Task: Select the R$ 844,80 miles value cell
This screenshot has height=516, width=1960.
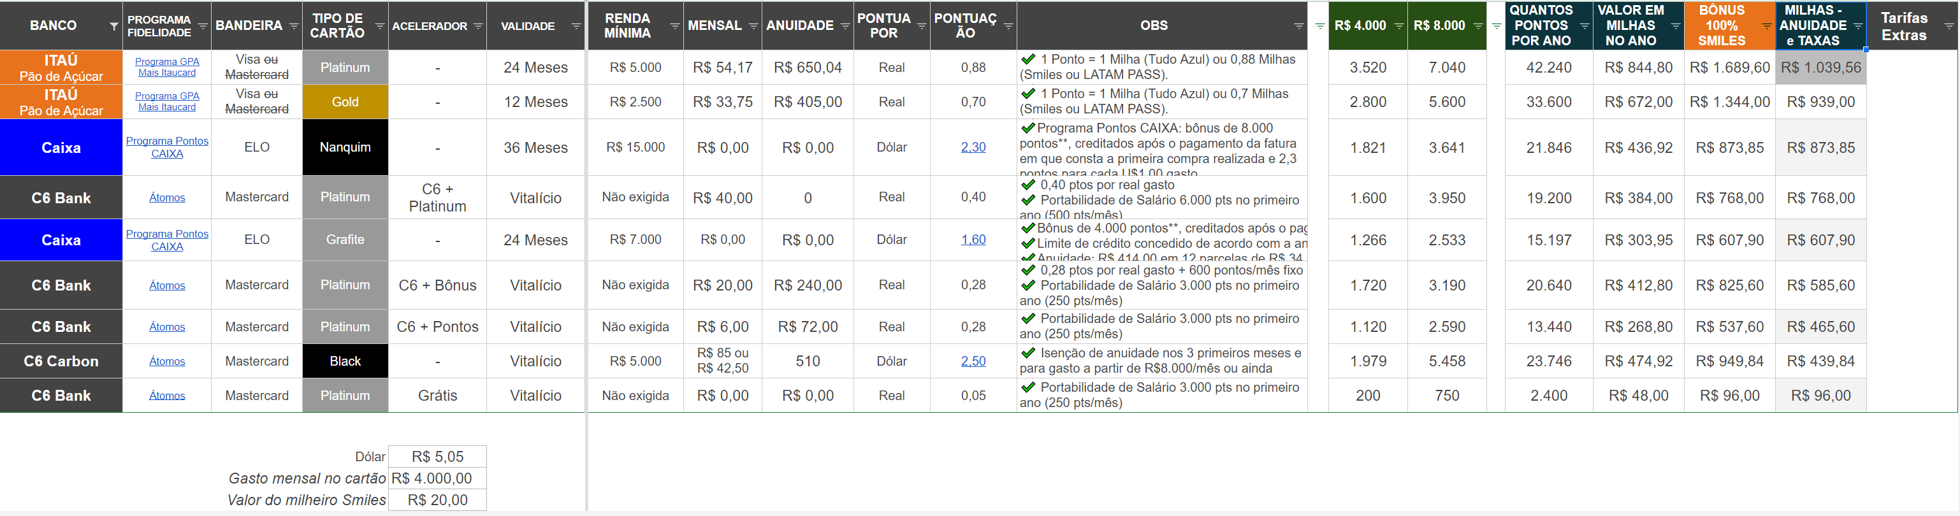Action: 1639,68
